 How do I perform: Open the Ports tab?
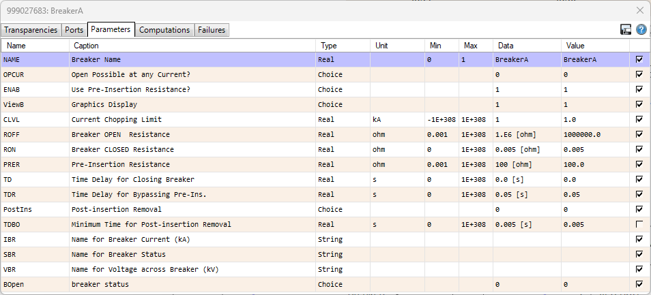[x=74, y=30]
